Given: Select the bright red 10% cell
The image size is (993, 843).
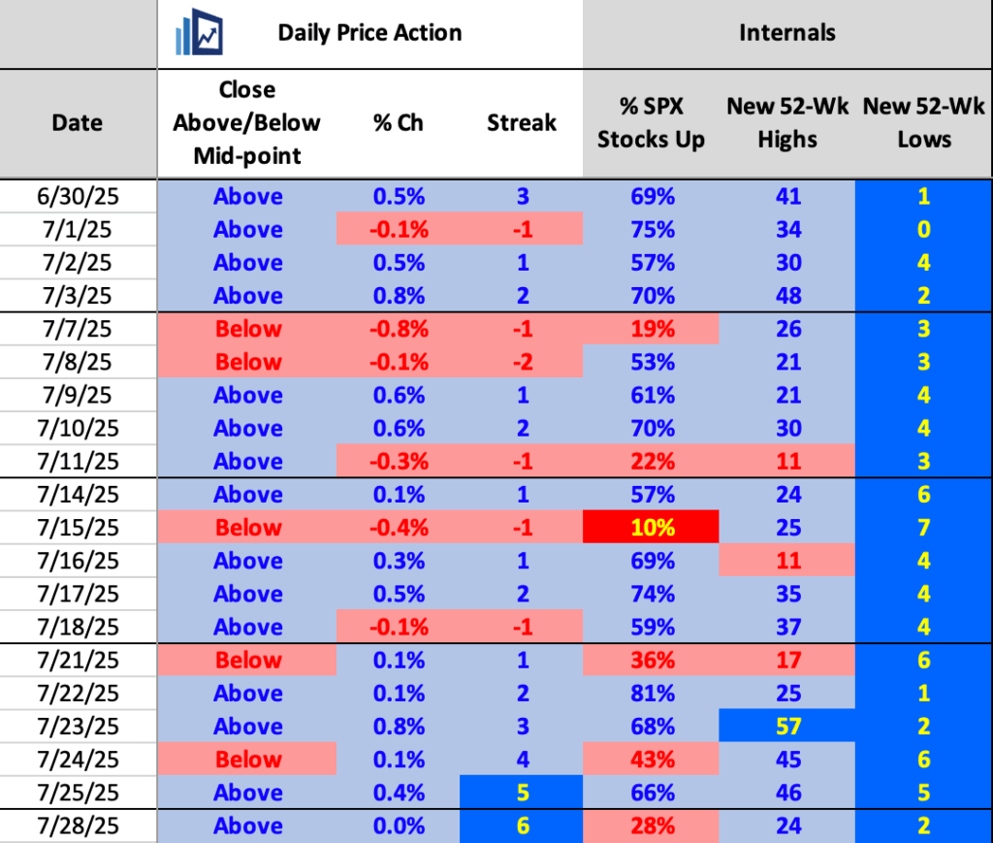Looking at the screenshot, I should coord(651,528).
